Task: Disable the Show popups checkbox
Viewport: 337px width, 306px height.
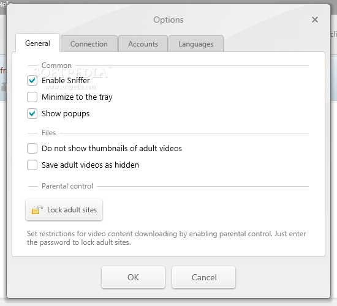Action: [x=32, y=114]
